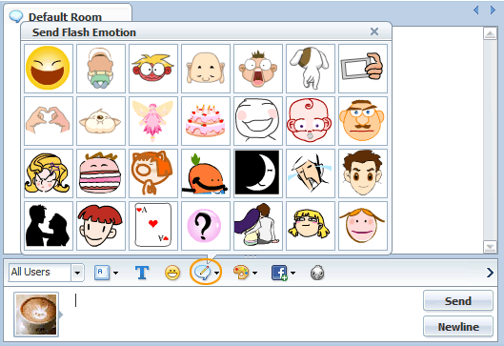This screenshot has width=504, height=346.
Task: Click the gray robot face icon
Action: (x=317, y=273)
